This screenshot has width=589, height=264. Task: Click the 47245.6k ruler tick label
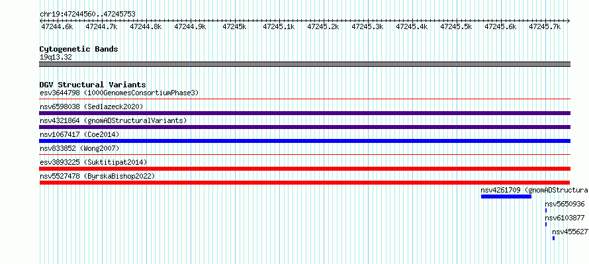(500, 26)
